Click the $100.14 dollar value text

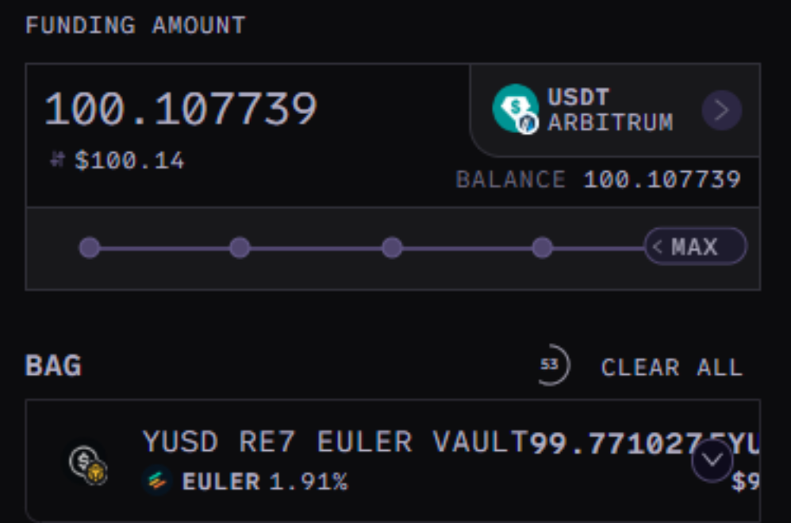pos(129,162)
